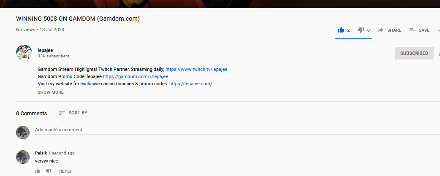Click the '0 Comments' count
The width and height of the screenshot is (440, 176).
pos(31,113)
